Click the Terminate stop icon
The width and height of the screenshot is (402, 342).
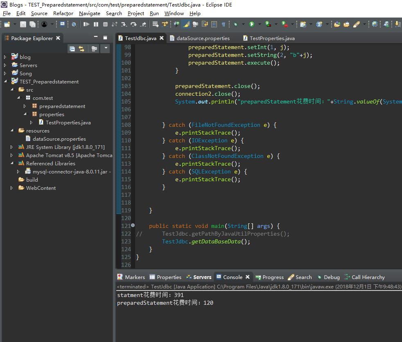[x=105, y=24]
